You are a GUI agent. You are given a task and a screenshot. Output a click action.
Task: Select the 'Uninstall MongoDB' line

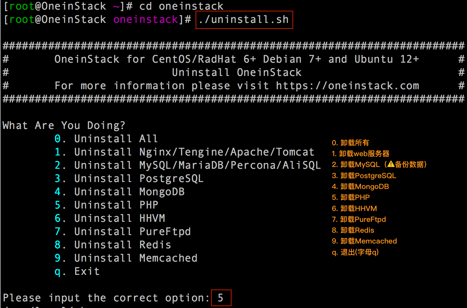pos(119,192)
